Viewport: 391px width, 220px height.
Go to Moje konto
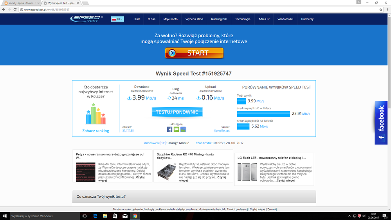click(171, 19)
